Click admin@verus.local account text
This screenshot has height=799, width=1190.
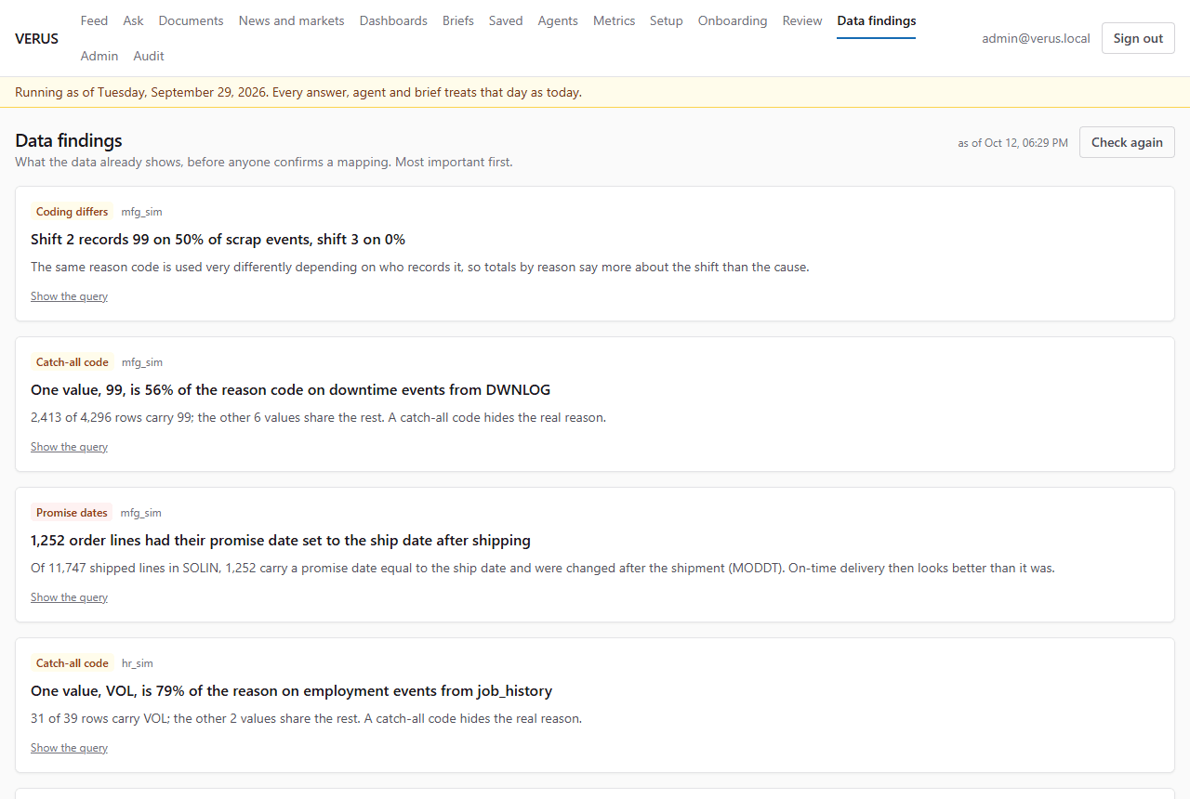pyautogui.click(x=1036, y=38)
